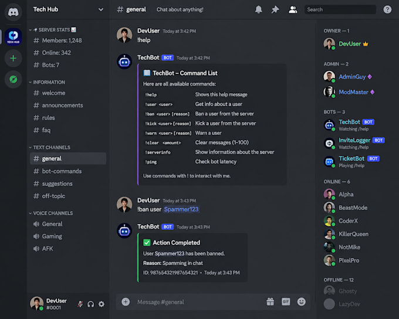Image resolution: width=399 pixels, height=319 pixels.
Task: Open Explore Discoverable Servers compass icon
Action: 13,80
